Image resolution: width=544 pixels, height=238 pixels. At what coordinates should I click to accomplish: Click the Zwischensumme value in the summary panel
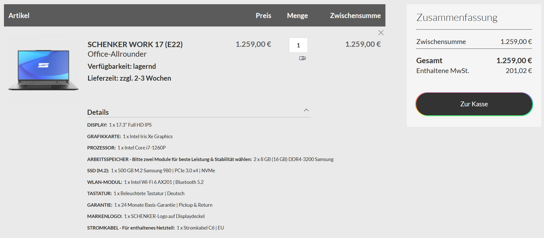[x=516, y=41]
